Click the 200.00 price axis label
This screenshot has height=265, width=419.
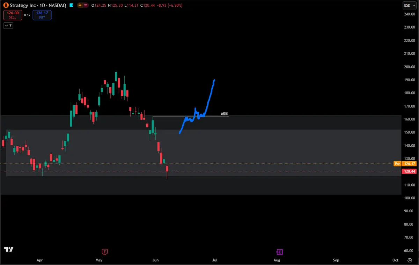point(409,67)
